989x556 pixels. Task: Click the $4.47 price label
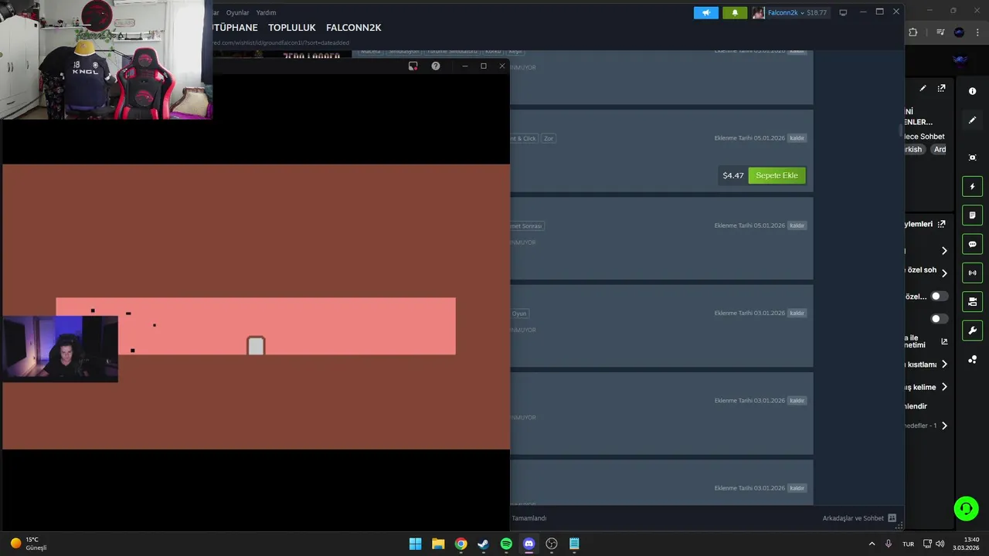click(733, 175)
